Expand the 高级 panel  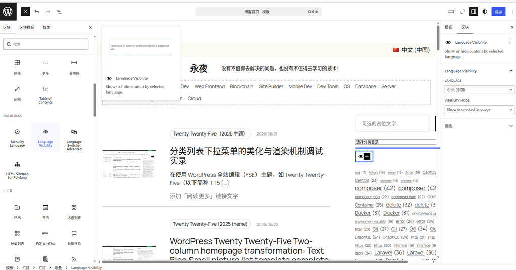(x=478, y=126)
